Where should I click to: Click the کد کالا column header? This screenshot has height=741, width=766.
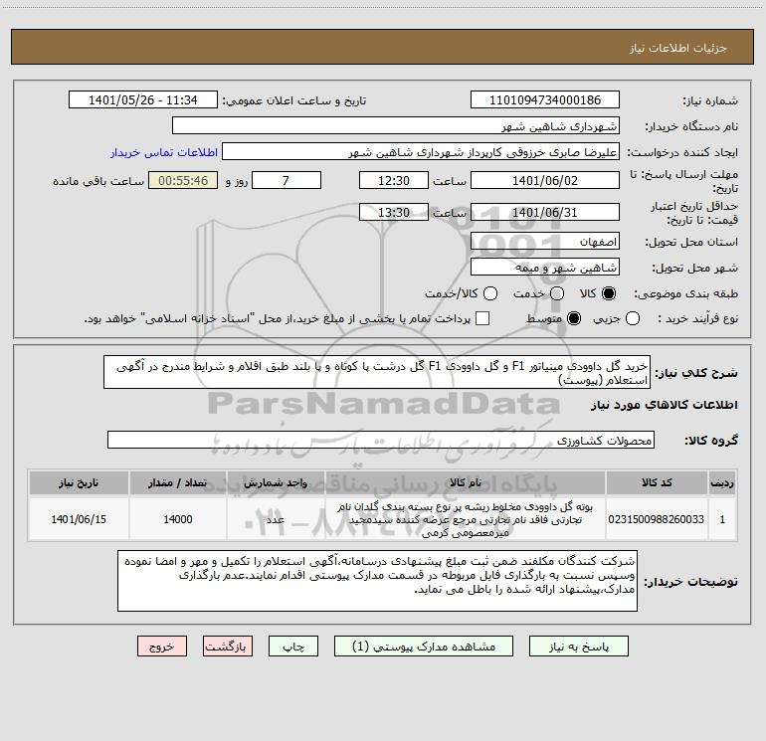point(657,482)
